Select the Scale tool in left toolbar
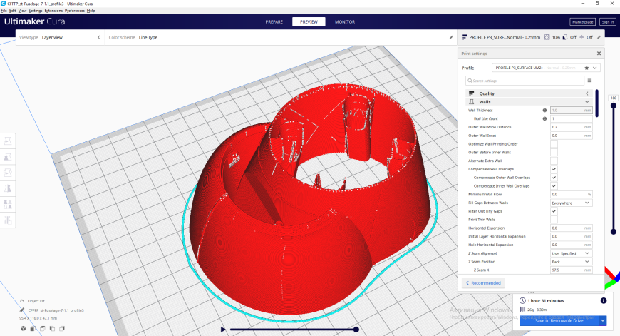 pyautogui.click(x=8, y=157)
